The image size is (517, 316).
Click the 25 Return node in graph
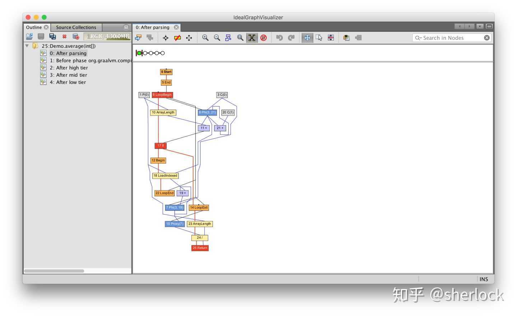[200, 248]
